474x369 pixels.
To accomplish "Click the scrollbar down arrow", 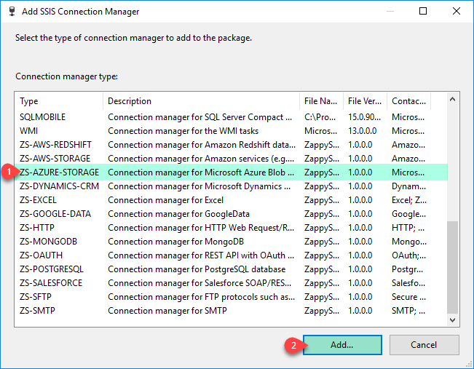I will point(453,320).
